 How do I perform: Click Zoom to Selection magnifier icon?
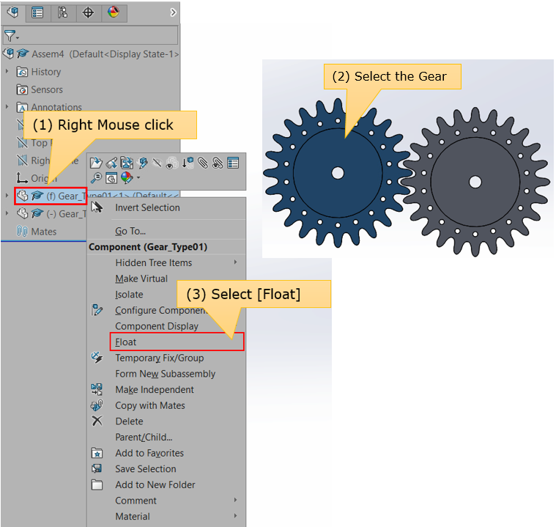(x=96, y=178)
